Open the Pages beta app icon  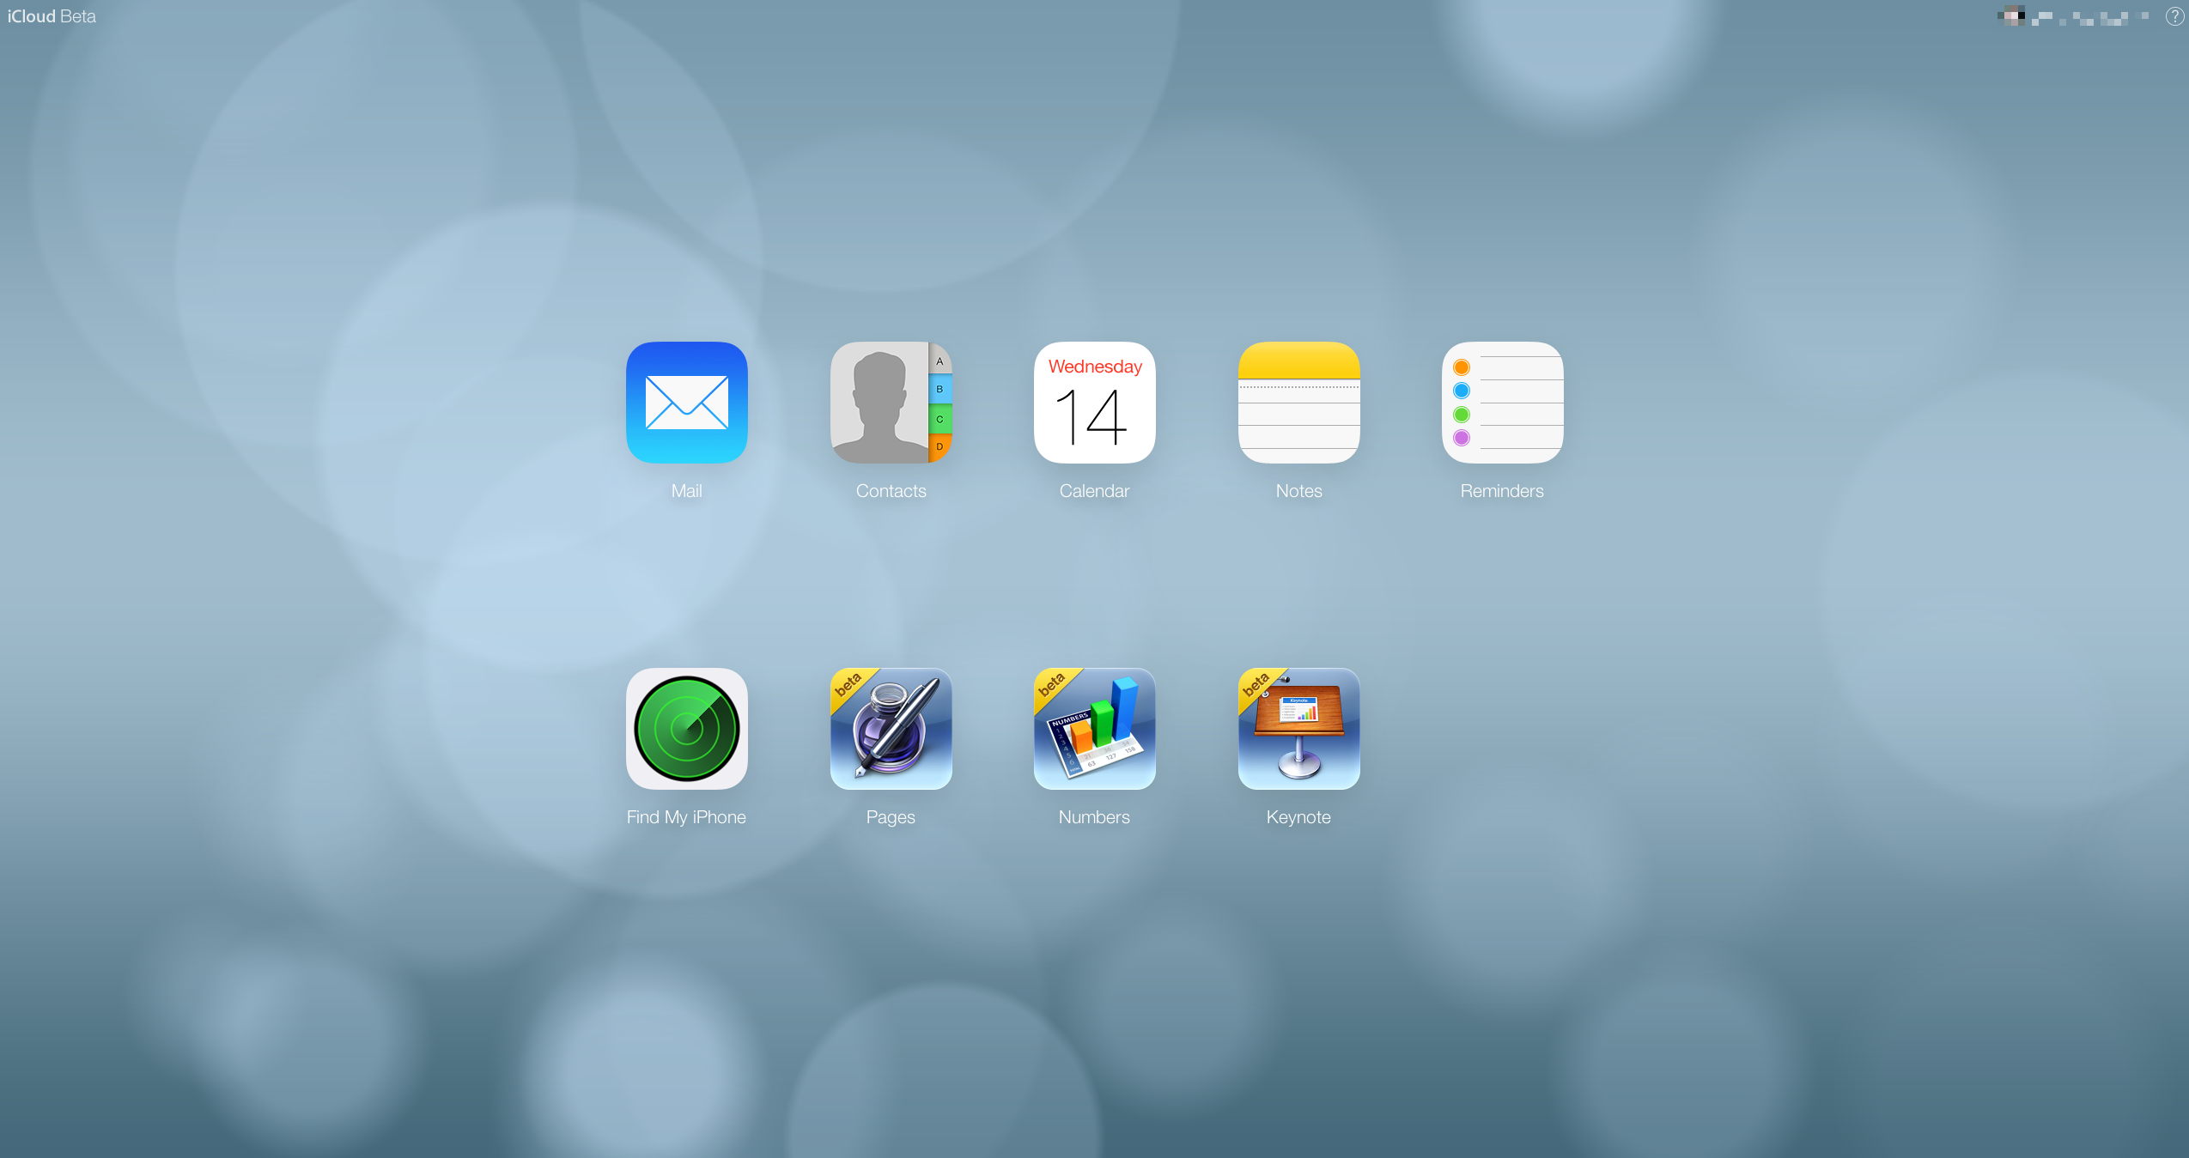click(890, 728)
